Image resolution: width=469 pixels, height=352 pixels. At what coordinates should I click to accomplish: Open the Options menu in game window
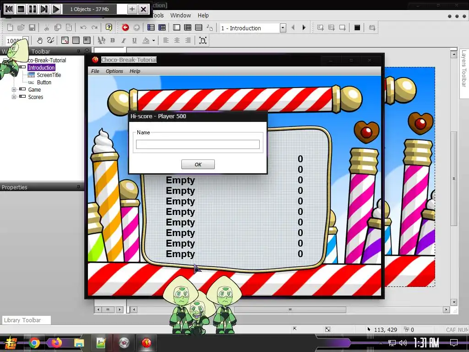point(114,71)
